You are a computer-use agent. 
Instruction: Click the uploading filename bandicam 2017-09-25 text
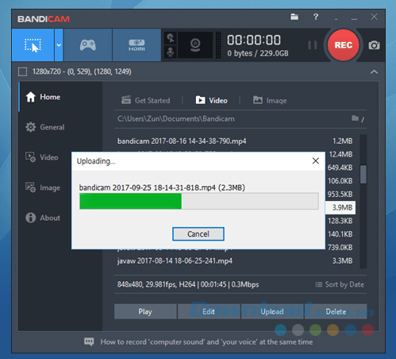coord(162,187)
